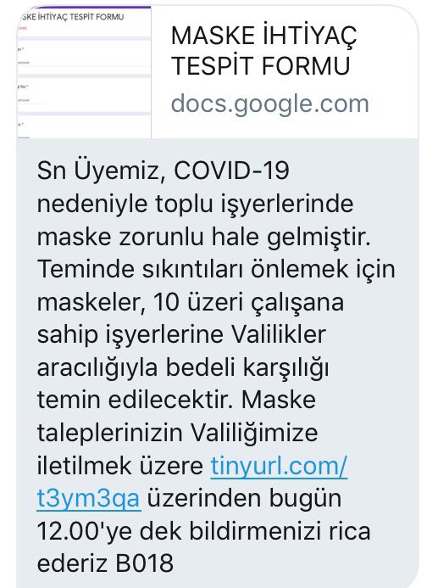The height and width of the screenshot is (588, 438).
Task: Select the word COVID-19 in the message
Action: point(232,171)
